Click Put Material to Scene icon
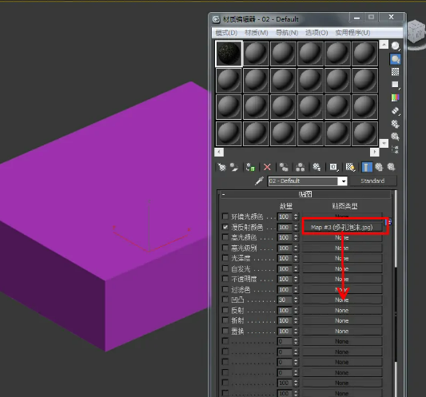The image size is (426, 397). point(234,167)
